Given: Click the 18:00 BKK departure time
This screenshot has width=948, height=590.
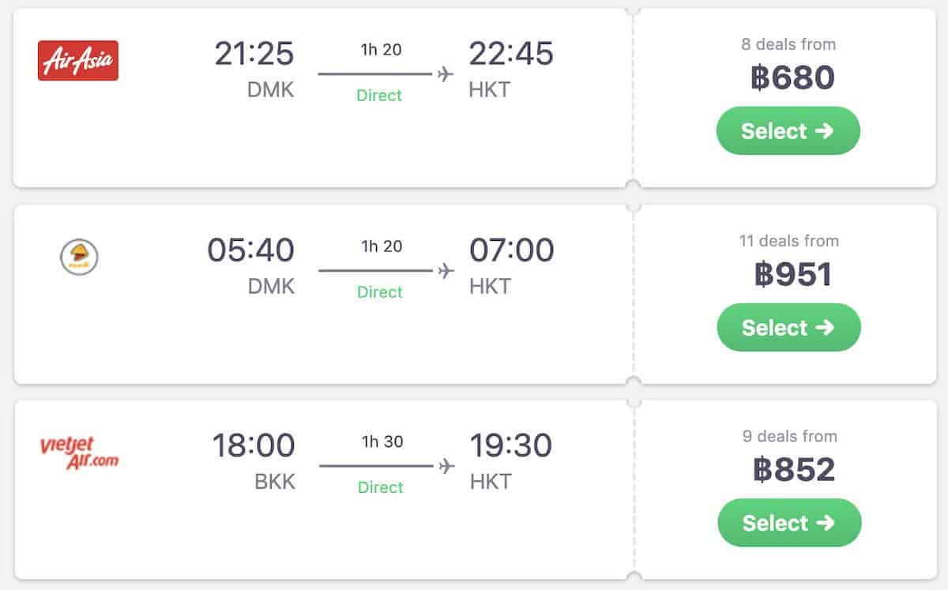Looking at the screenshot, I should coord(254,445).
